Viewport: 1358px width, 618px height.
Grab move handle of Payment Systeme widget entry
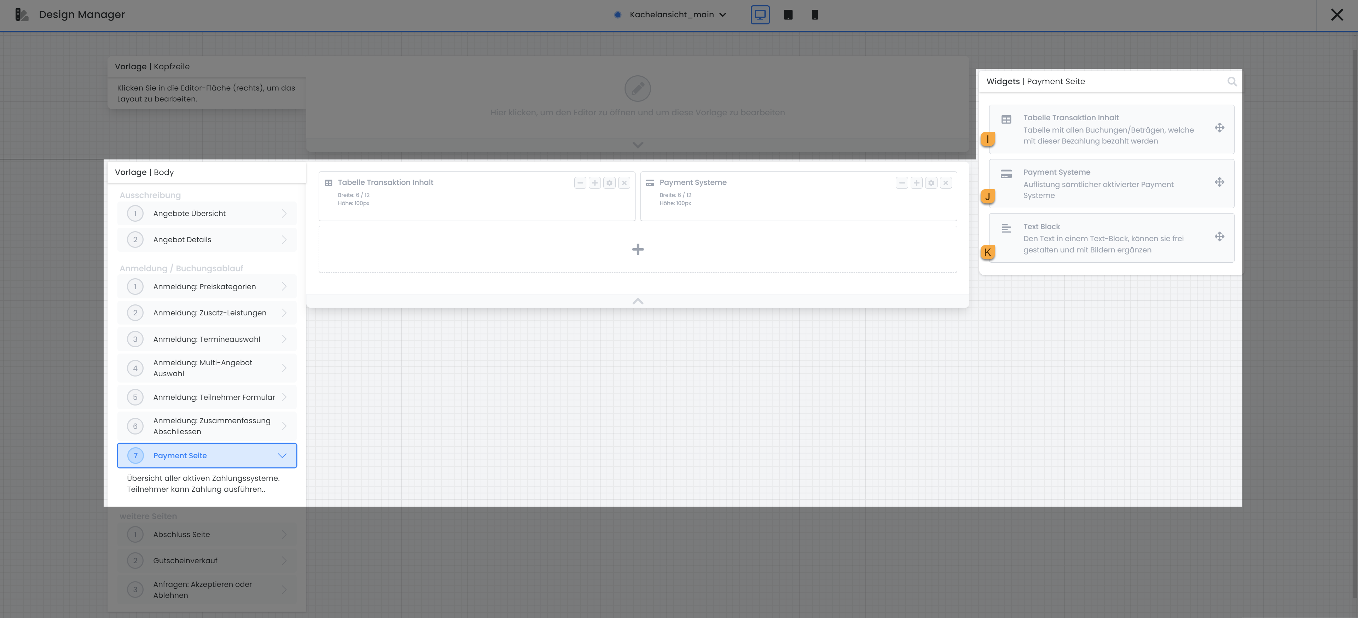[1219, 182]
